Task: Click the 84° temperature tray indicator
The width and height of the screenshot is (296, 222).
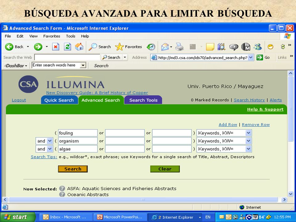Action: [261, 217]
